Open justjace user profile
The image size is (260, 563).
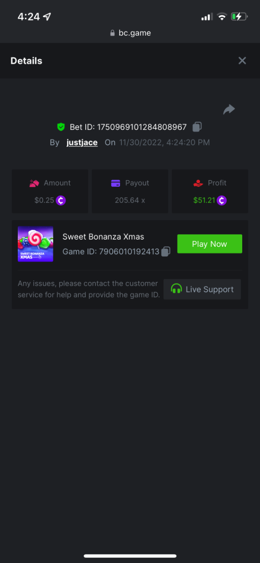pos(82,143)
